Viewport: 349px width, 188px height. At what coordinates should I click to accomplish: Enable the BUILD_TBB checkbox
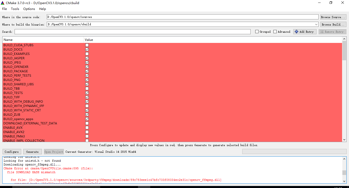click(87, 89)
